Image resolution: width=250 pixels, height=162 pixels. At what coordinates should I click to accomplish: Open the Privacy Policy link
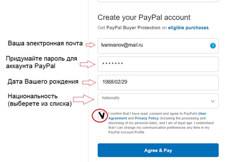click(146, 119)
